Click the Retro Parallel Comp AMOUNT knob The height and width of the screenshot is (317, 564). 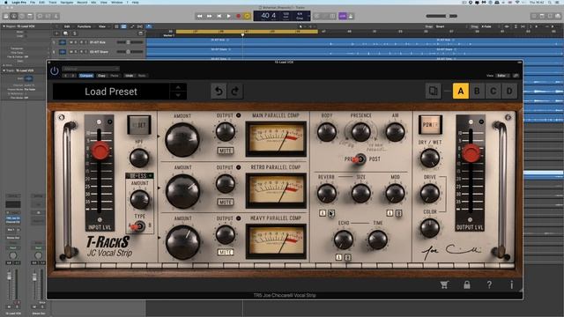tap(182, 191)
